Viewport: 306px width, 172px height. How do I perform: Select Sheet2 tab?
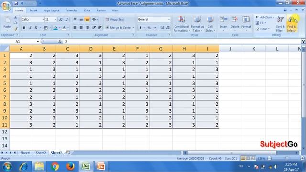[41, 153]
